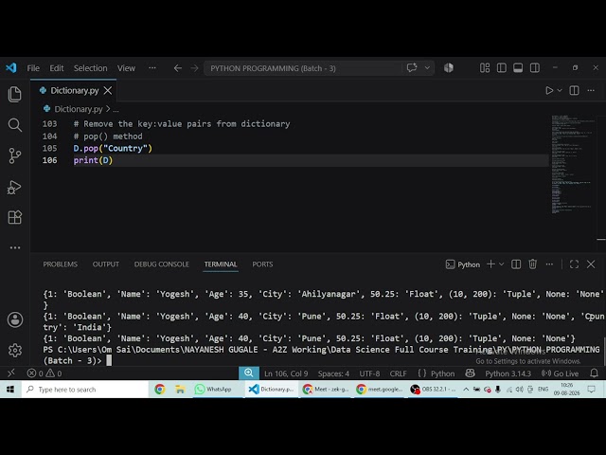Screen dimensions: 606x455
Task: Expand the chat dropdown arrow
Action: [427, 68]
